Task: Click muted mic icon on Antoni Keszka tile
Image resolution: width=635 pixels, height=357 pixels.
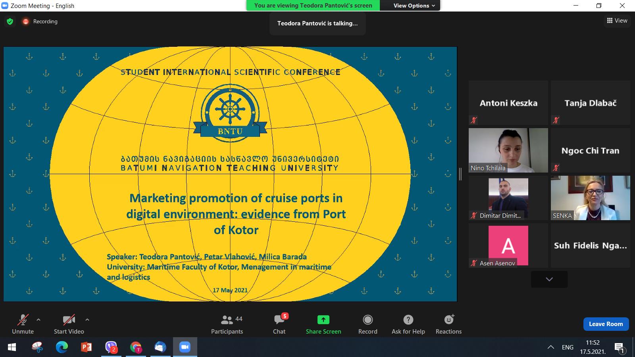Action: coord(473,120)
